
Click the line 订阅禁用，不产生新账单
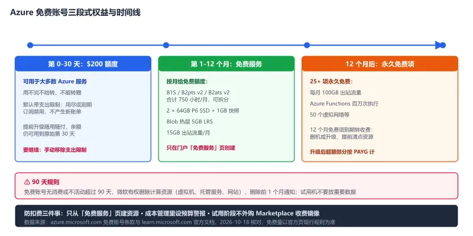coord(52,112)
